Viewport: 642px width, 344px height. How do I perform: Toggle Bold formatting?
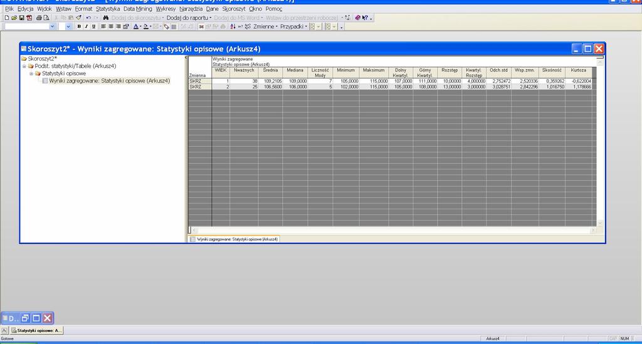coord(79,26)
